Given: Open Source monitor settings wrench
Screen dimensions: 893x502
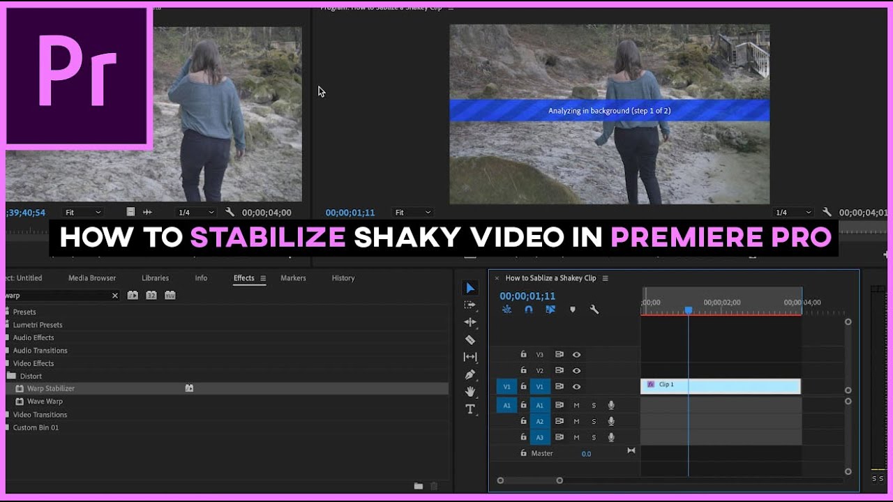Looking at the screenshot, I should pyautogui.click(x=230, y=213).
